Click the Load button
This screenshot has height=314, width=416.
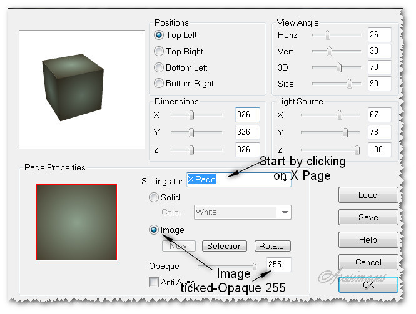368,195
